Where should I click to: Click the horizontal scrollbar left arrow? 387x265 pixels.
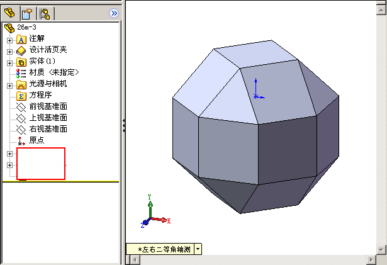(x=135, y=260)
